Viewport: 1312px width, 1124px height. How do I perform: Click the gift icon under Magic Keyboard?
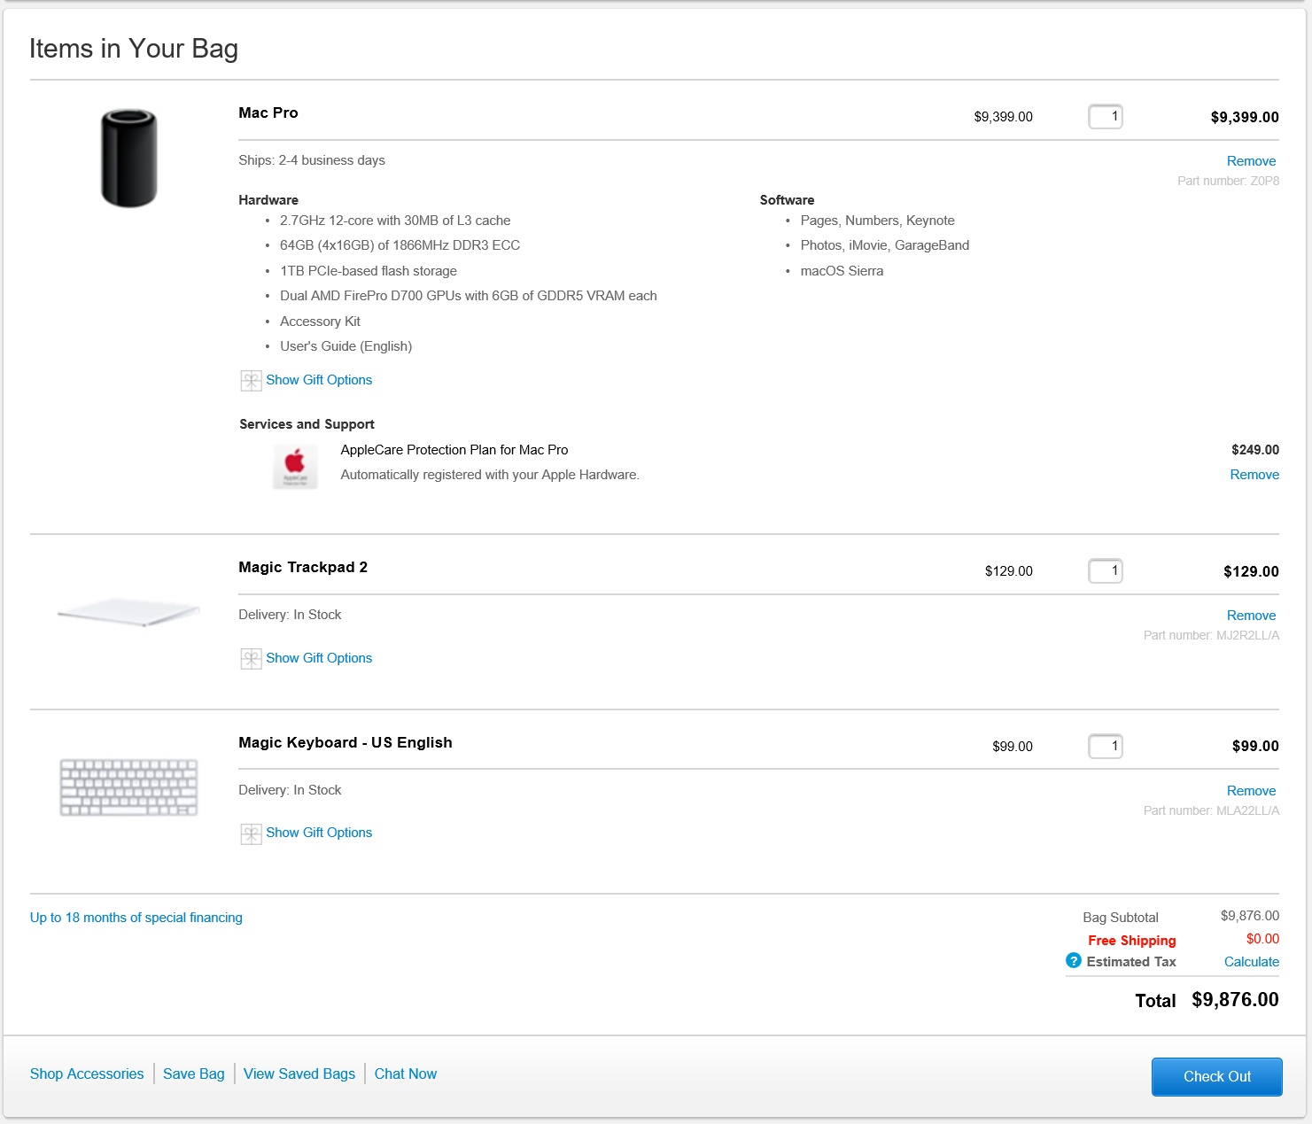coord(251,833)
